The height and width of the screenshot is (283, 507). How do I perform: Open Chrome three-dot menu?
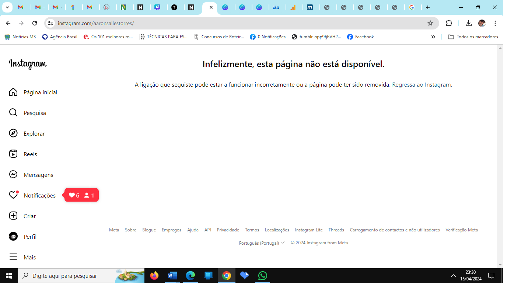[495, 23]
